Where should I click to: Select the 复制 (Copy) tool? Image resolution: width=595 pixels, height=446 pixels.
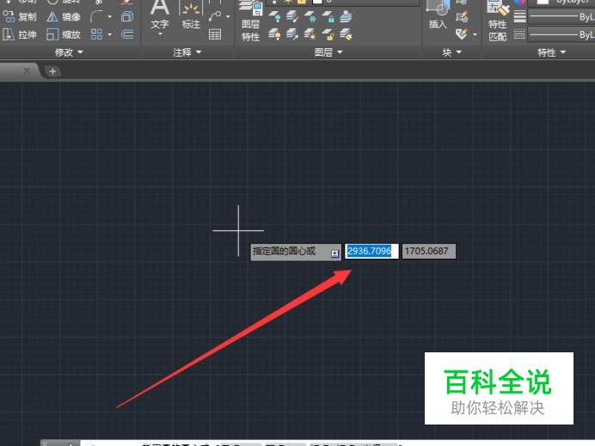[x=20, y=16]
